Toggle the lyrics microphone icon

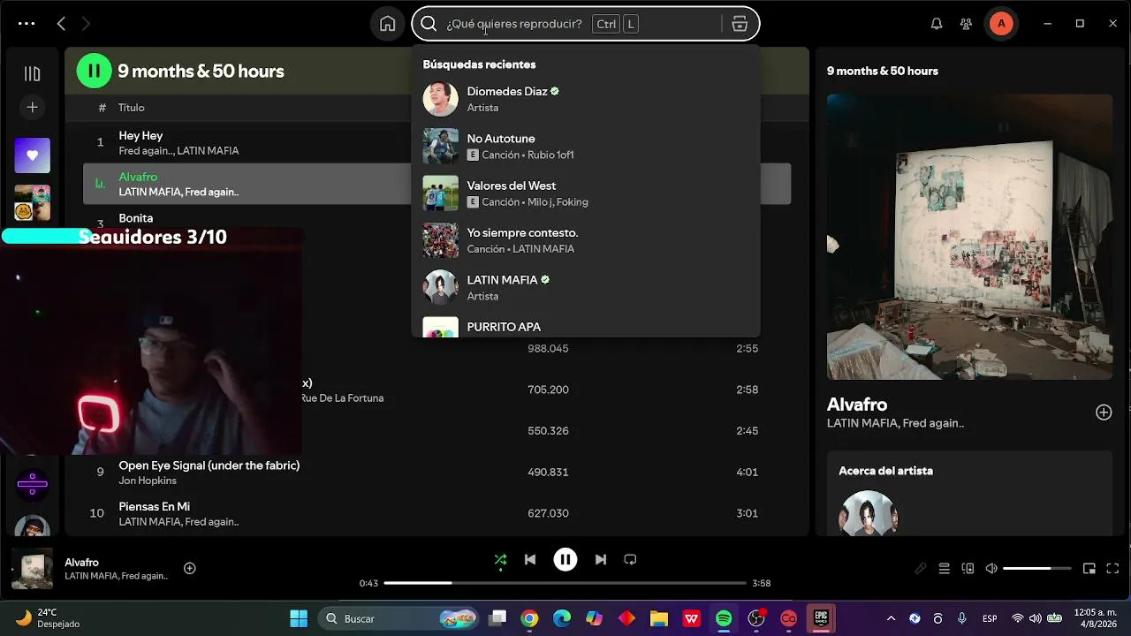[x=921, y=569]
